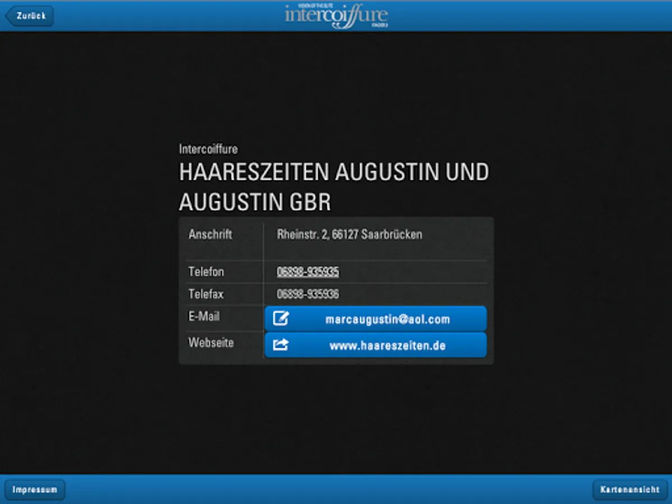Tap the share icon on the website button
The width and height of the screenshot is (672, 504).
point(281,345)
